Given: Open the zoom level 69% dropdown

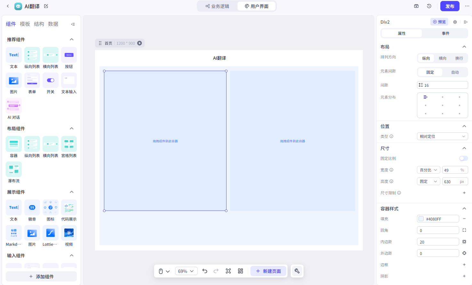Looking at the screenshot, I should pyautogui.click(x=186, y=271).
